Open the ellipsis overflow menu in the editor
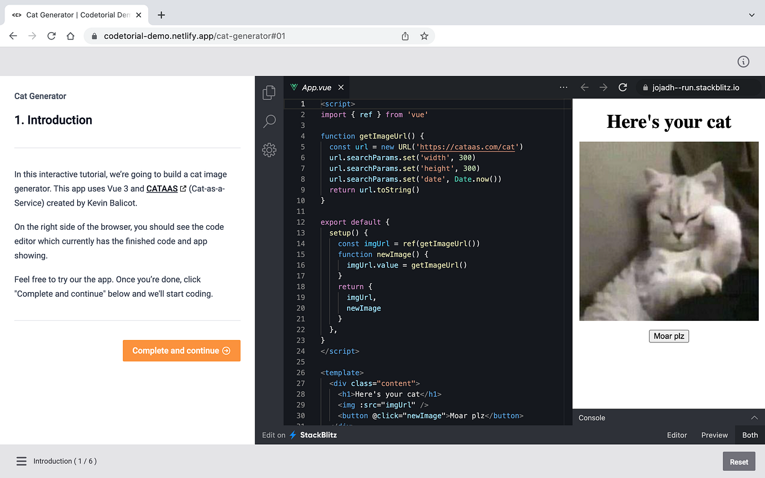Screen dimensions: 765x478 (563, 87)
